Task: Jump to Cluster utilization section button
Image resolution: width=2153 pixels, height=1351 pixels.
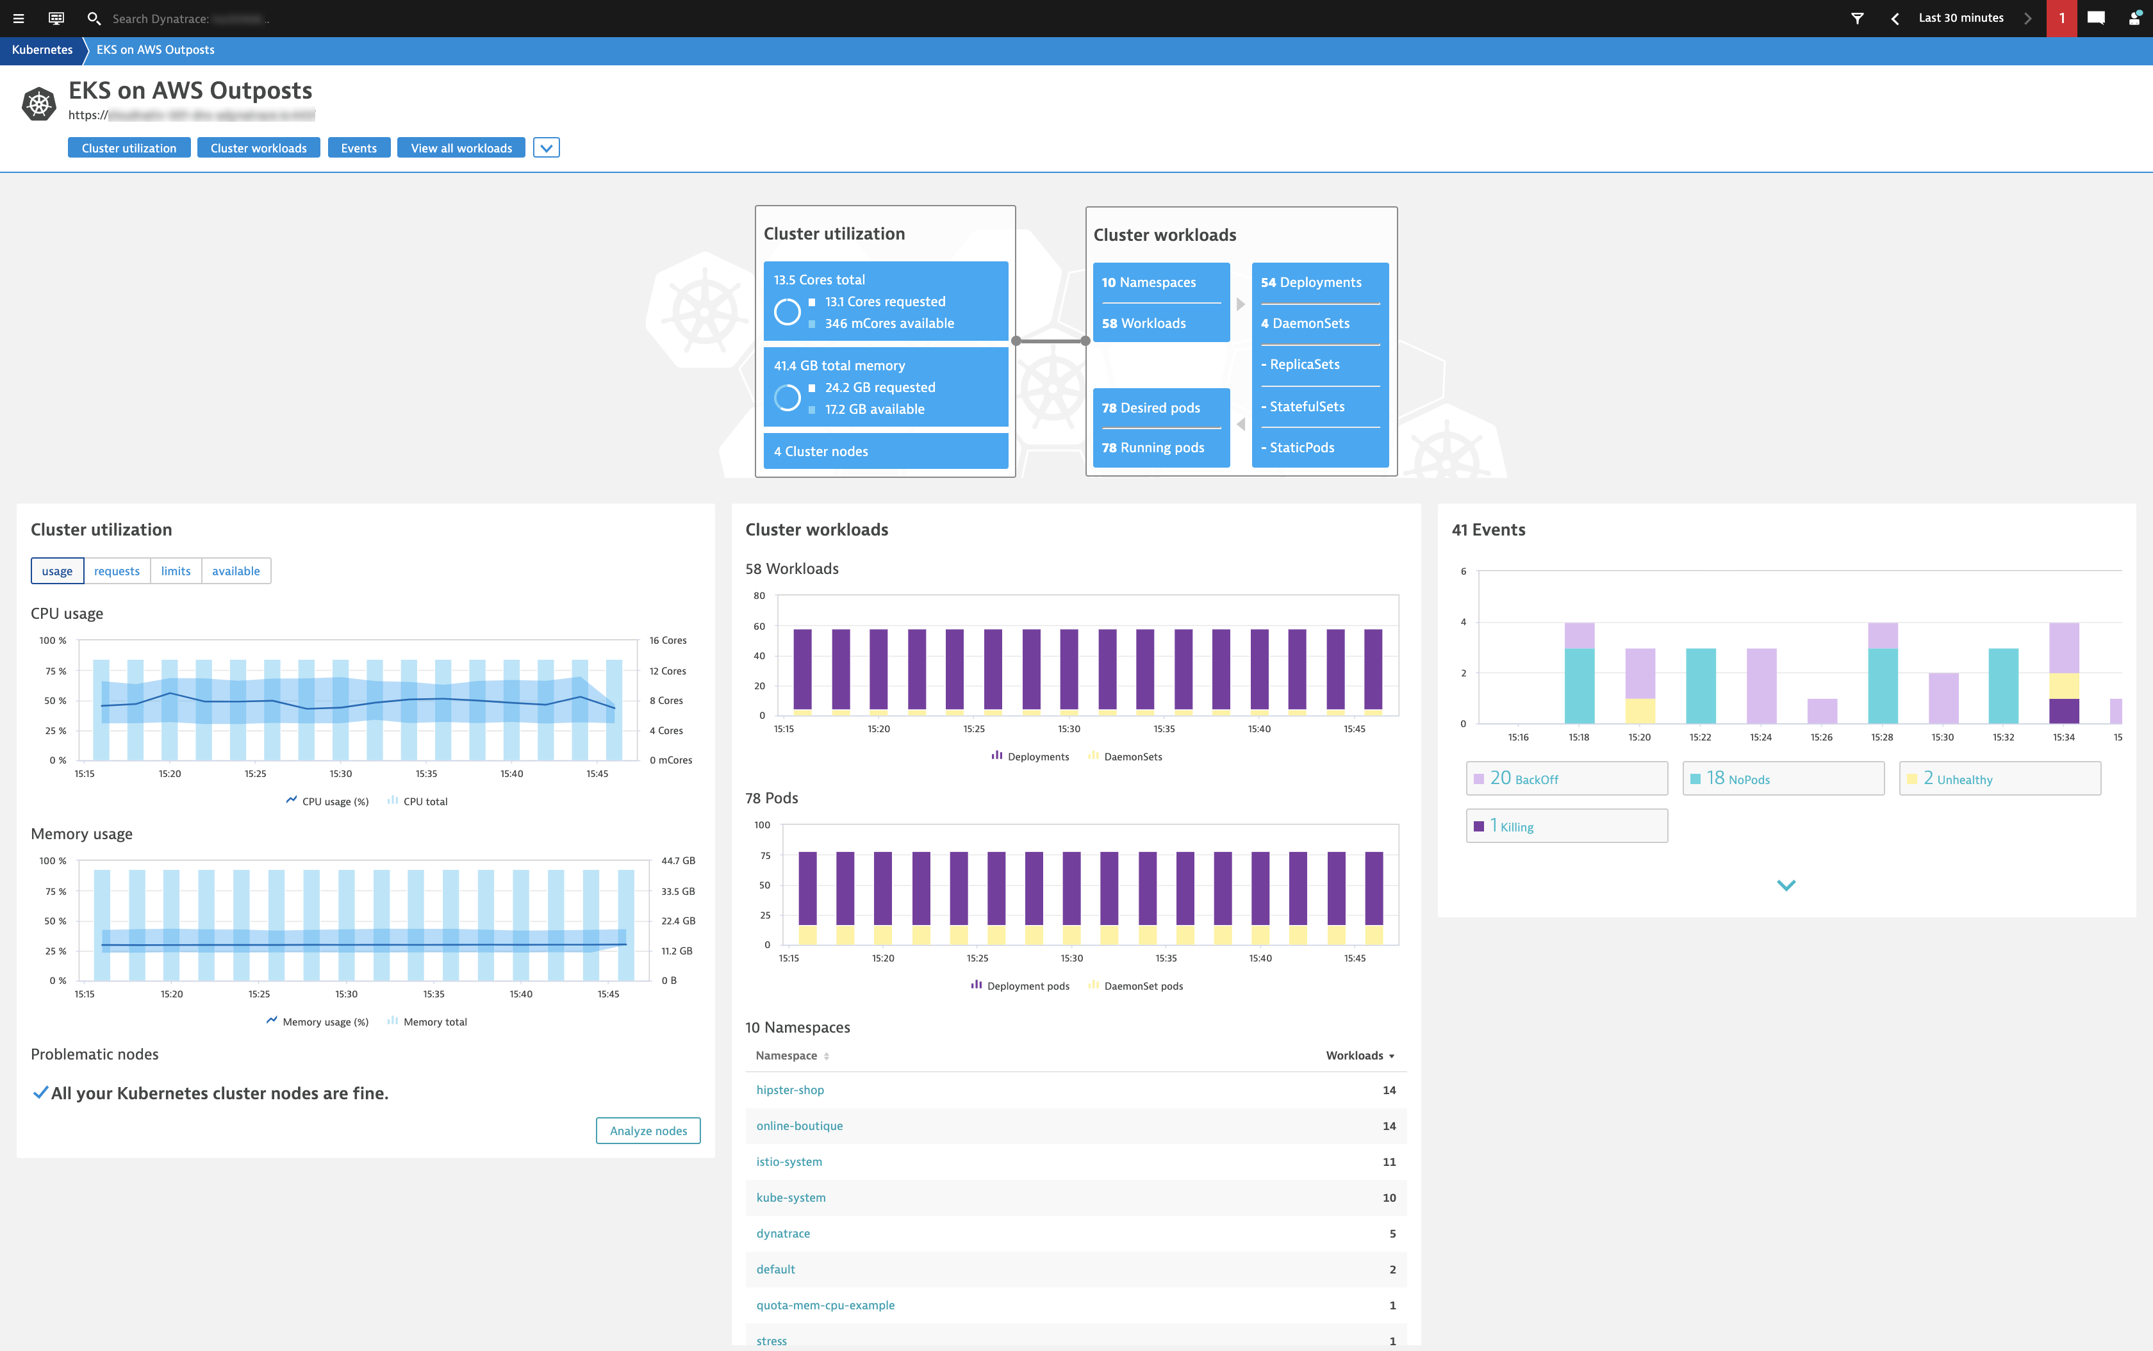Action: coord(129,147)
